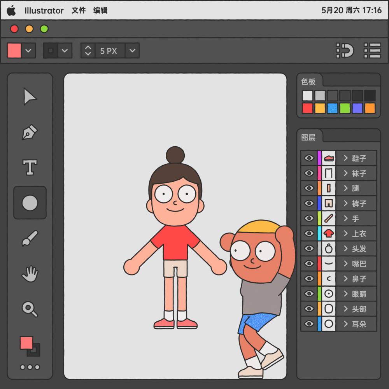
Task: Select the Ellipse shape tool
Action: pyautogui.click(x=30, y=203)
